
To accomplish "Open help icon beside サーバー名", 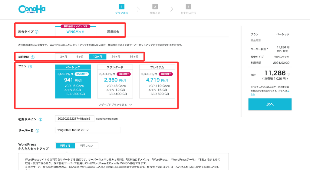I will click(x=37, y=131).
